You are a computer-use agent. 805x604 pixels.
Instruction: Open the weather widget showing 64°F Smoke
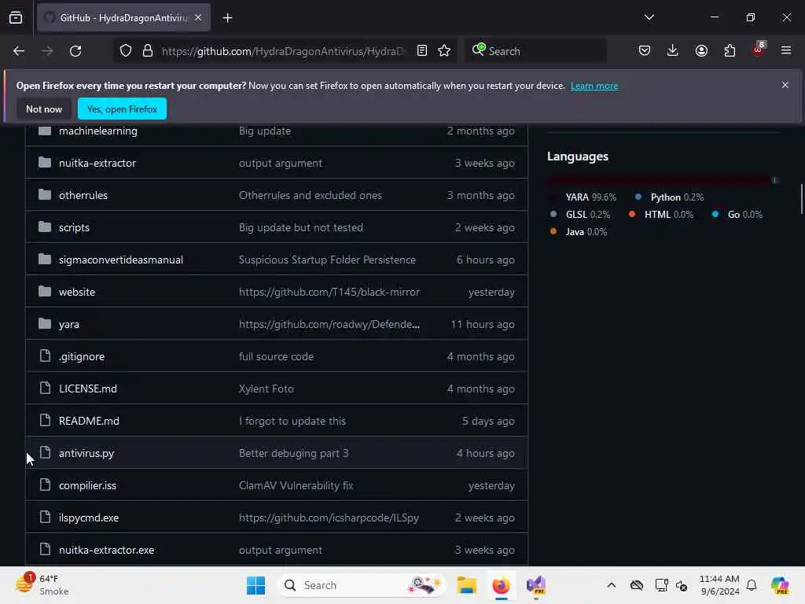click(x=42, y=584)
